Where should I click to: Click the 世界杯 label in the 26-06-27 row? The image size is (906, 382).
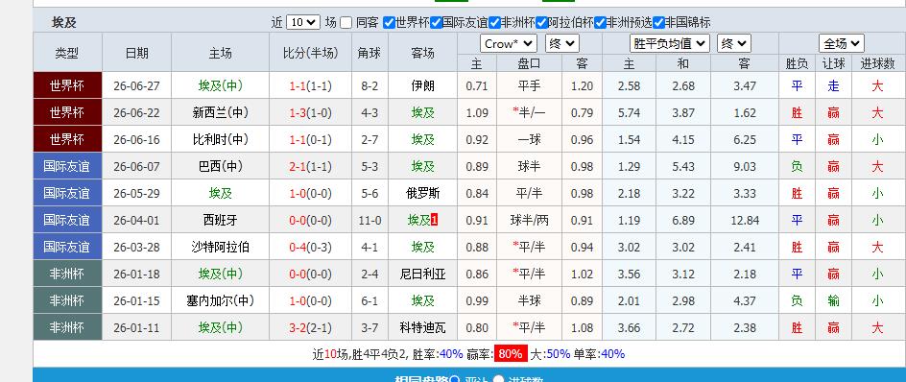click(x=67, y=86)
